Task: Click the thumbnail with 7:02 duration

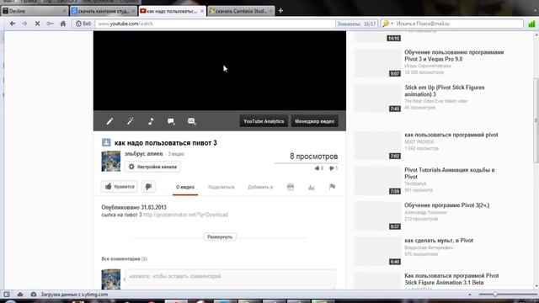Action: click(x=377, y=146)
